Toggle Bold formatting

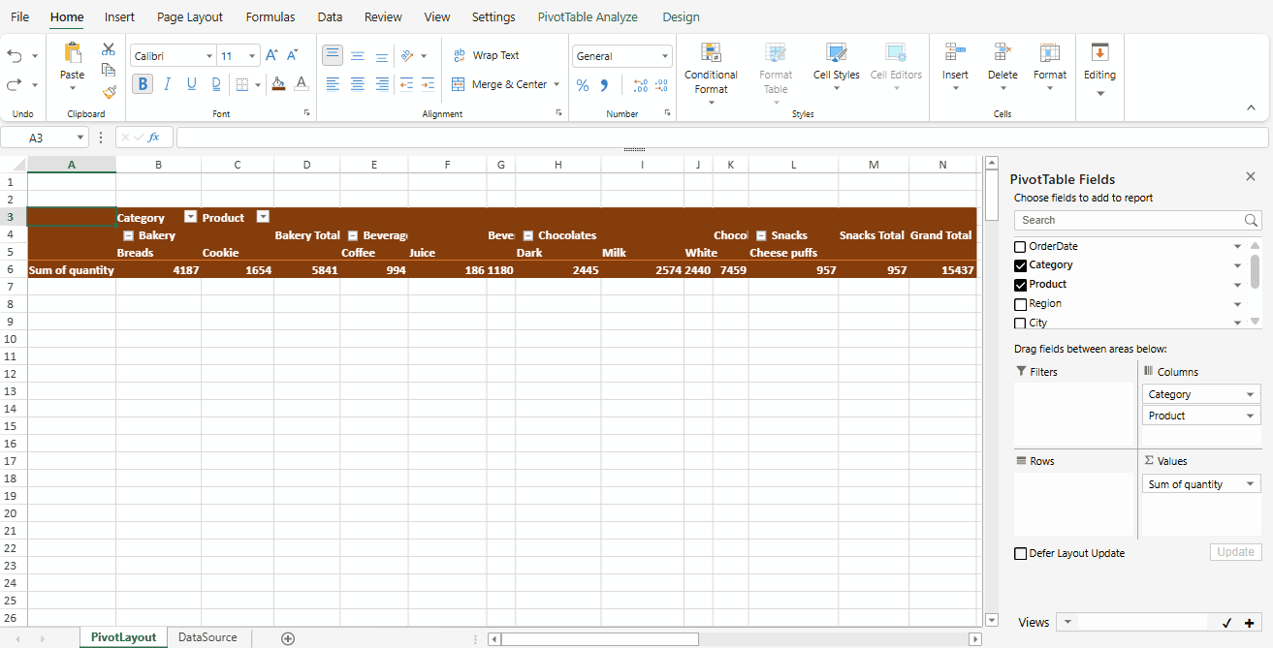[143, 84]
